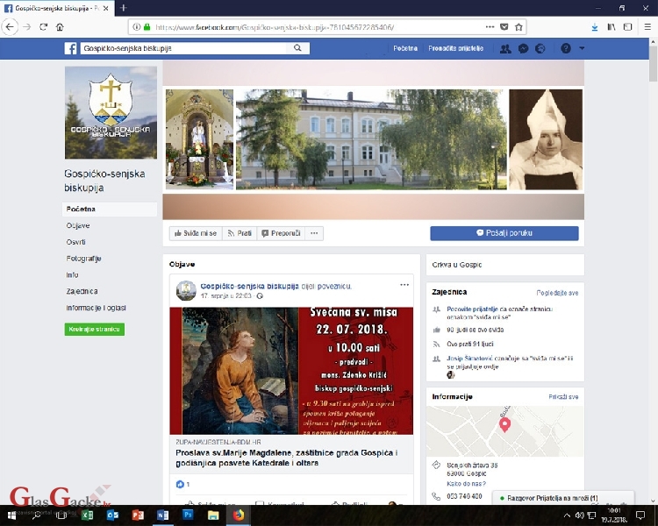Viewport: 658px width, 526px height.
Task: Like the page with Sviđa mi se button
Action: click(196, 233)
